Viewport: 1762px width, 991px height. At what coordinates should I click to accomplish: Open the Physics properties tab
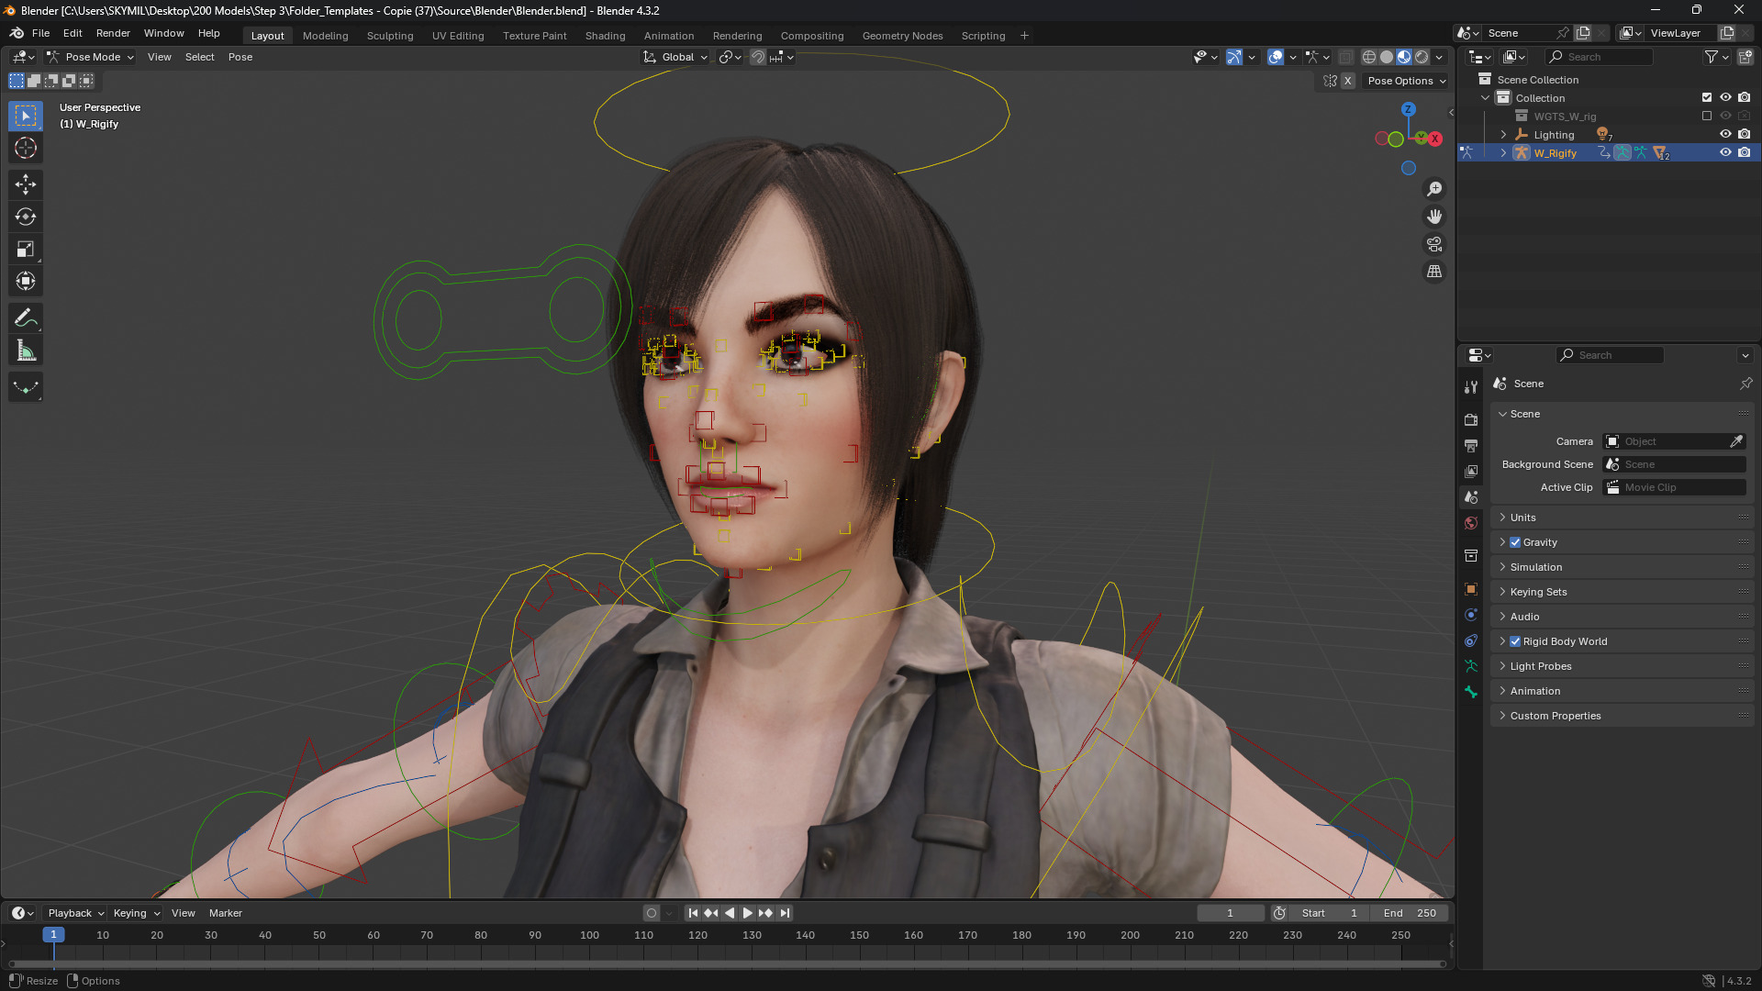1471,615
